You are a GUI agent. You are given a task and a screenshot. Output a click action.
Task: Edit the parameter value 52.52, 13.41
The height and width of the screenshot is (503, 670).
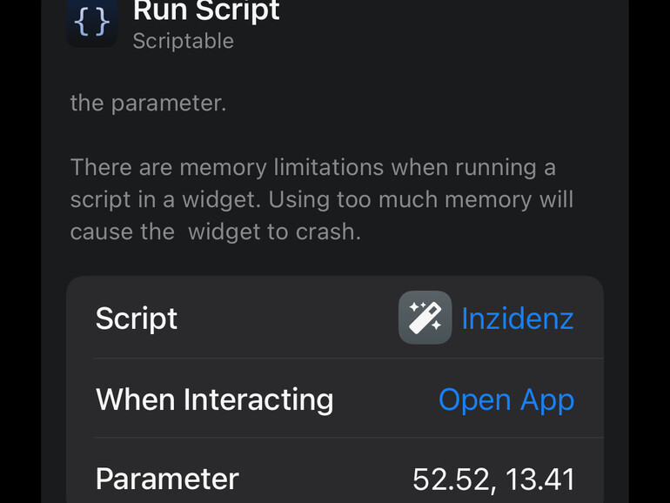(493, 480)
